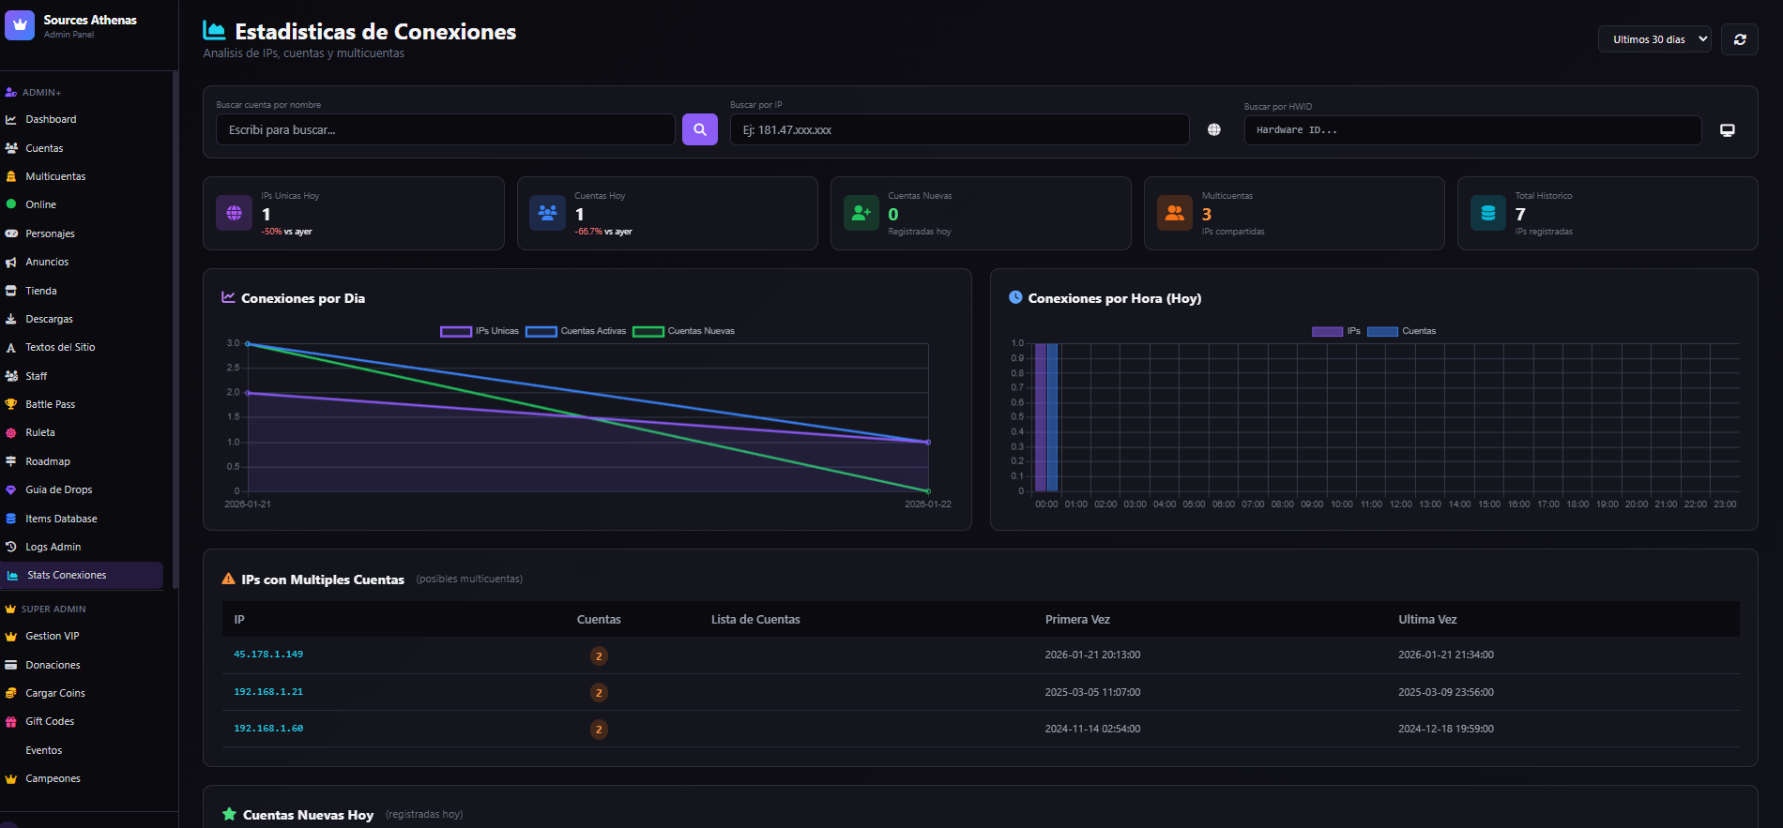Click the Multicuentas orange users card icon
1783x828 pixels.
click(1174, 213)
